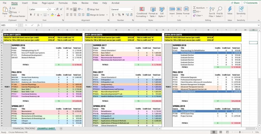Screen dimensions: 261x134
Task: Align text to the top of the cell
Action: [67, 9]
